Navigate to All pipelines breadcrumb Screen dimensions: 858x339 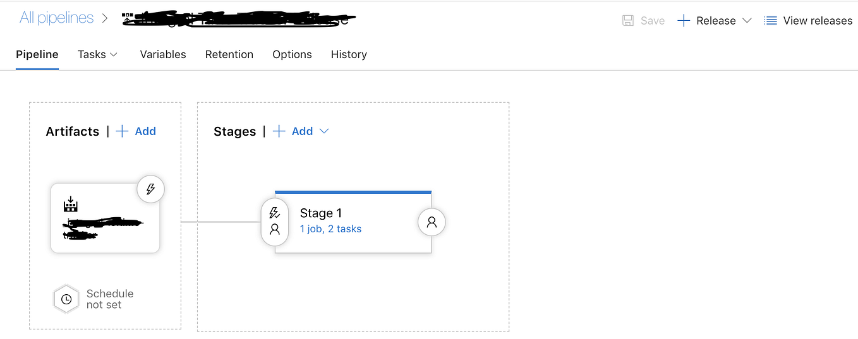click(x=57, y=18)
